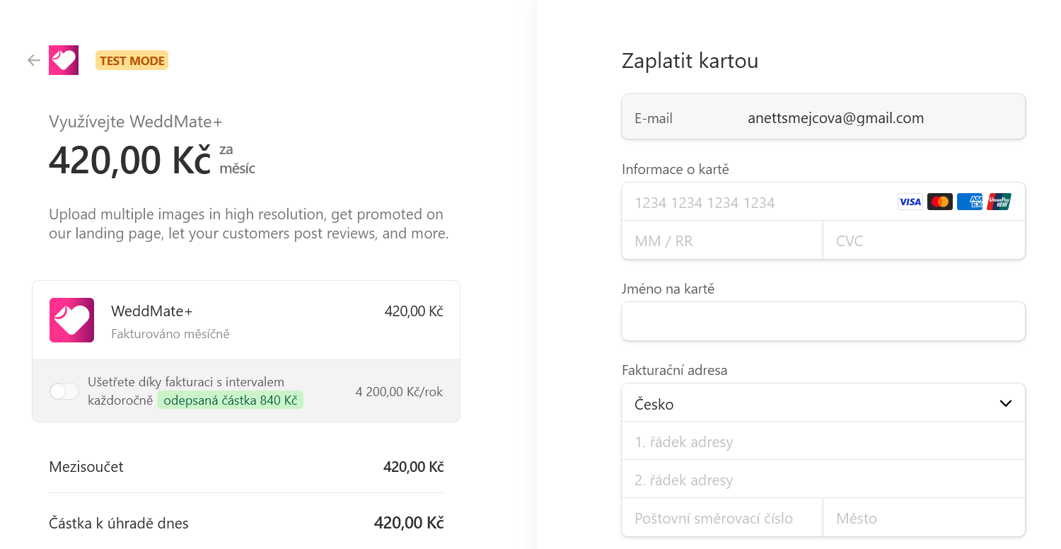Focus the MM / RR expiry field
Viewport: 1061px width, 549px height.
click(722, 241)
